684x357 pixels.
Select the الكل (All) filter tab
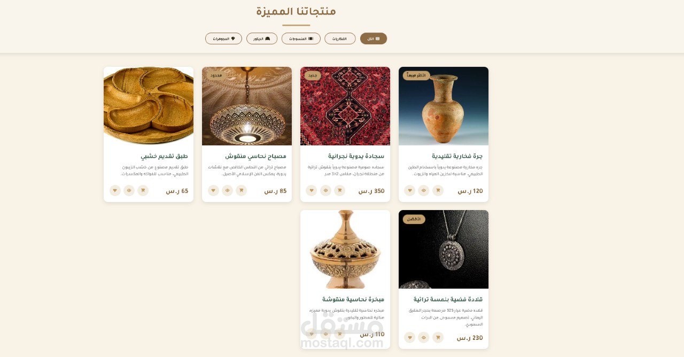(374, 38)
